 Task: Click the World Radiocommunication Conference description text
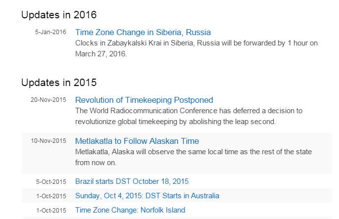point(189,111)
